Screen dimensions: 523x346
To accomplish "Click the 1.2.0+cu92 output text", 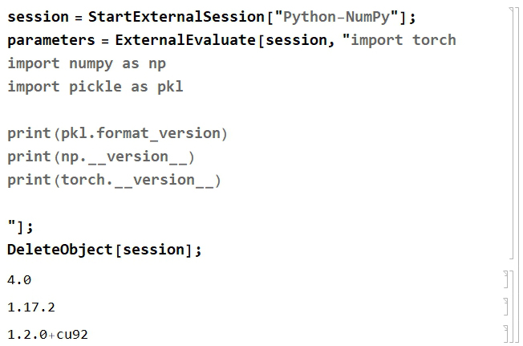I will click(47, 334).
